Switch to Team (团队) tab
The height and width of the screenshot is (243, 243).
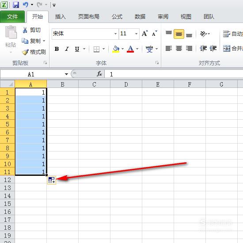209,17
